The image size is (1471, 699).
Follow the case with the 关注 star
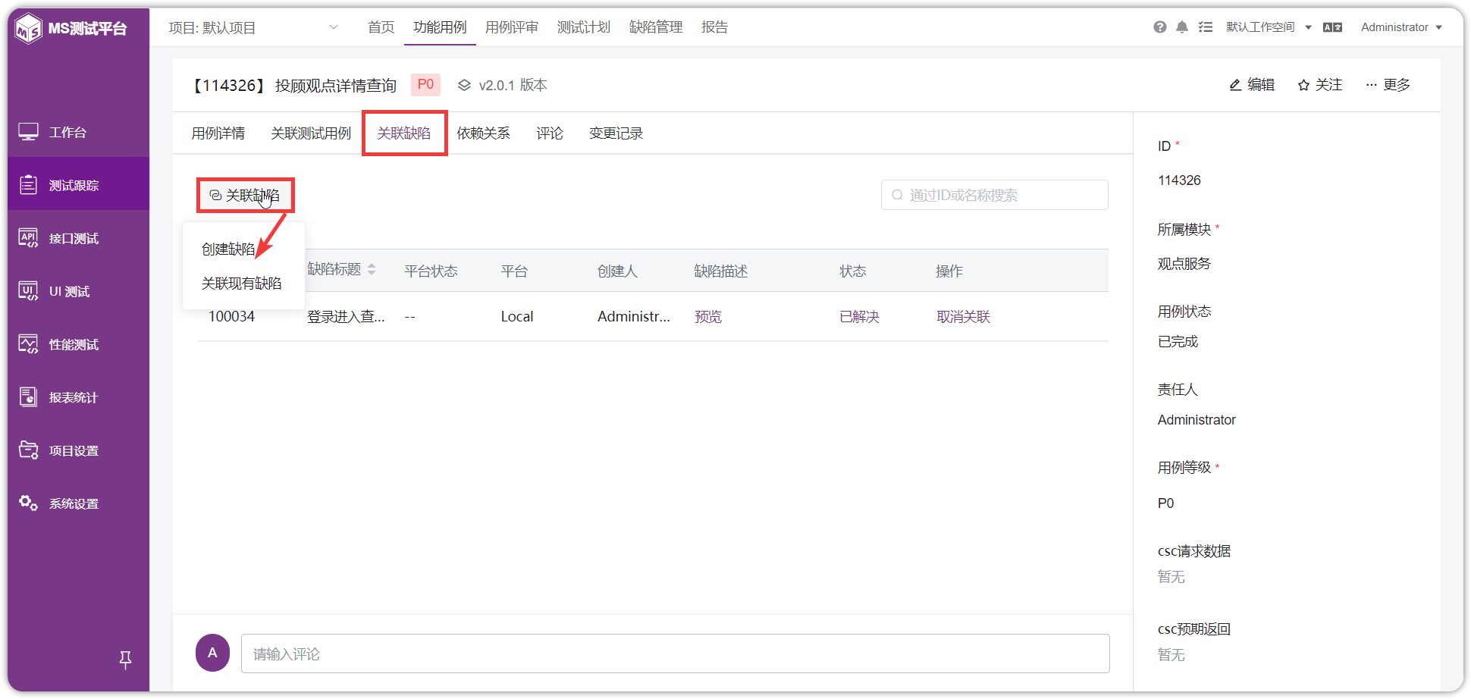click(x=1320, y=85)
